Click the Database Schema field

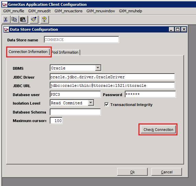[75, 112]
